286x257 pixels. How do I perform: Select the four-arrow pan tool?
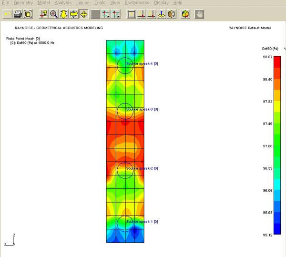click(84, 14)
